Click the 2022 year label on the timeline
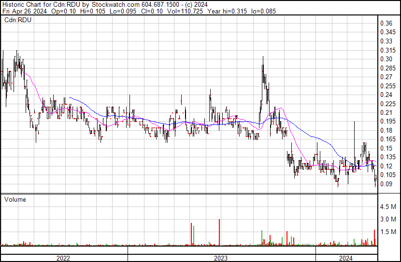401x262 pixels. tap(63, 258)
